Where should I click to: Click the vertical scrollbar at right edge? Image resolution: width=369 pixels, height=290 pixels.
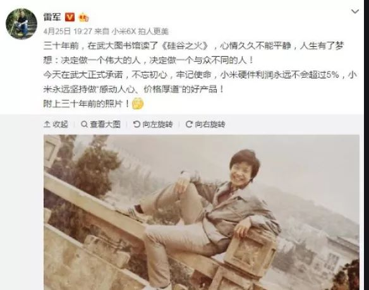[366, 145]
